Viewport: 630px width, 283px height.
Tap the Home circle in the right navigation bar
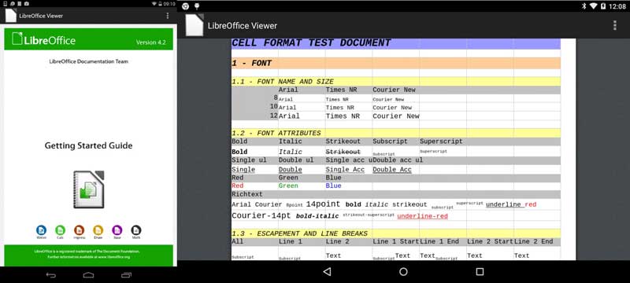pyautogui.click(x=403, y=272)
